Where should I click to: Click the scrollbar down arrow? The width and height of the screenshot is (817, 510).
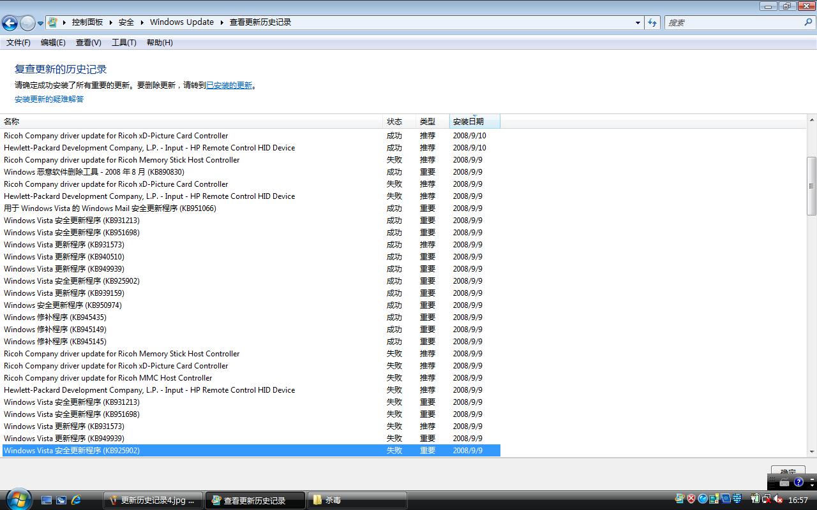pyautogui.click(x=812, y=451)
